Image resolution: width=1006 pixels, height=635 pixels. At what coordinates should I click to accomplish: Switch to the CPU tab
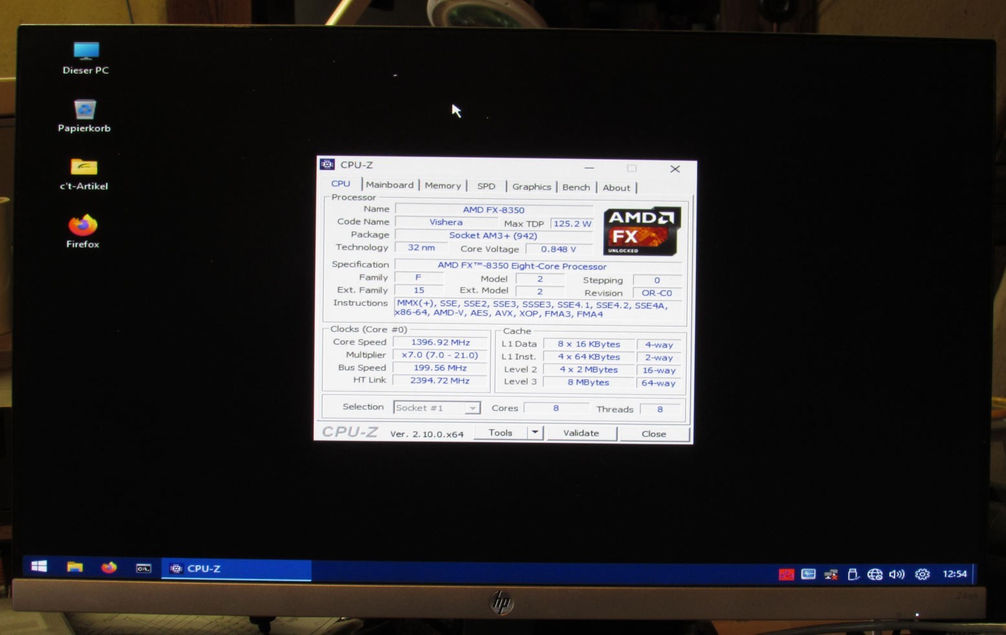pos(340,184)
